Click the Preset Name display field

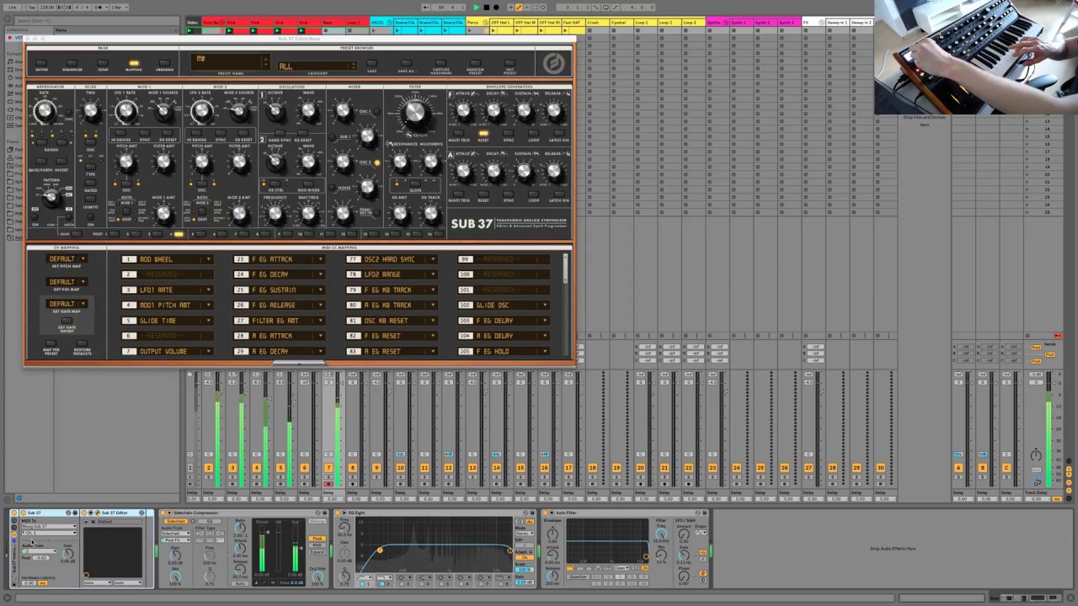[230, 62]
